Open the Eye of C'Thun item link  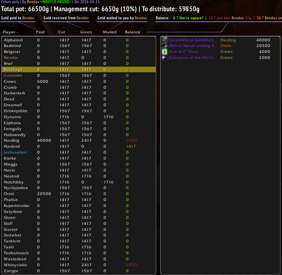(183, 52)
